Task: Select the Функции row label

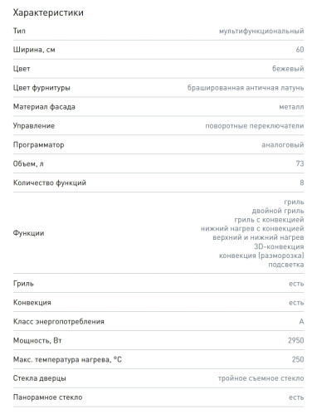Action: click(28, 233)
